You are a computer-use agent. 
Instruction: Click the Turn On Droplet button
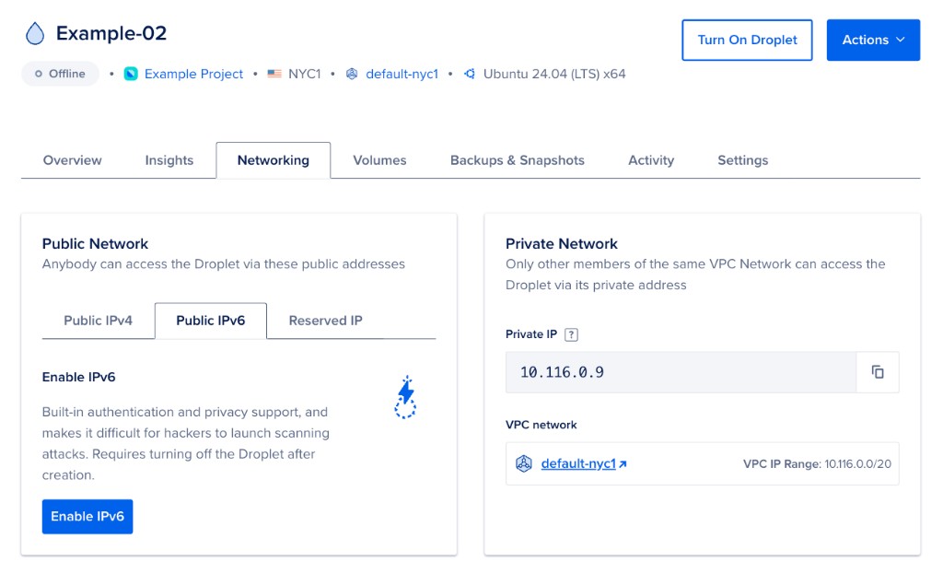[747, 40]
